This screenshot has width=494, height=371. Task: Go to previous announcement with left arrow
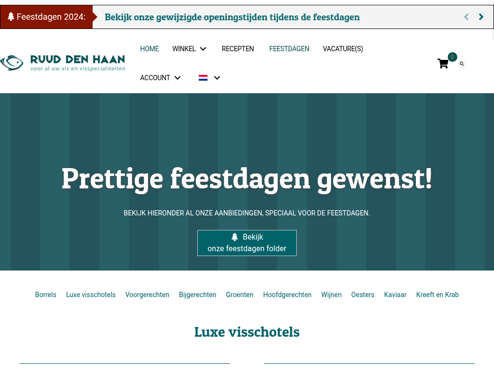pyautogui.click(x=466, y=17)
